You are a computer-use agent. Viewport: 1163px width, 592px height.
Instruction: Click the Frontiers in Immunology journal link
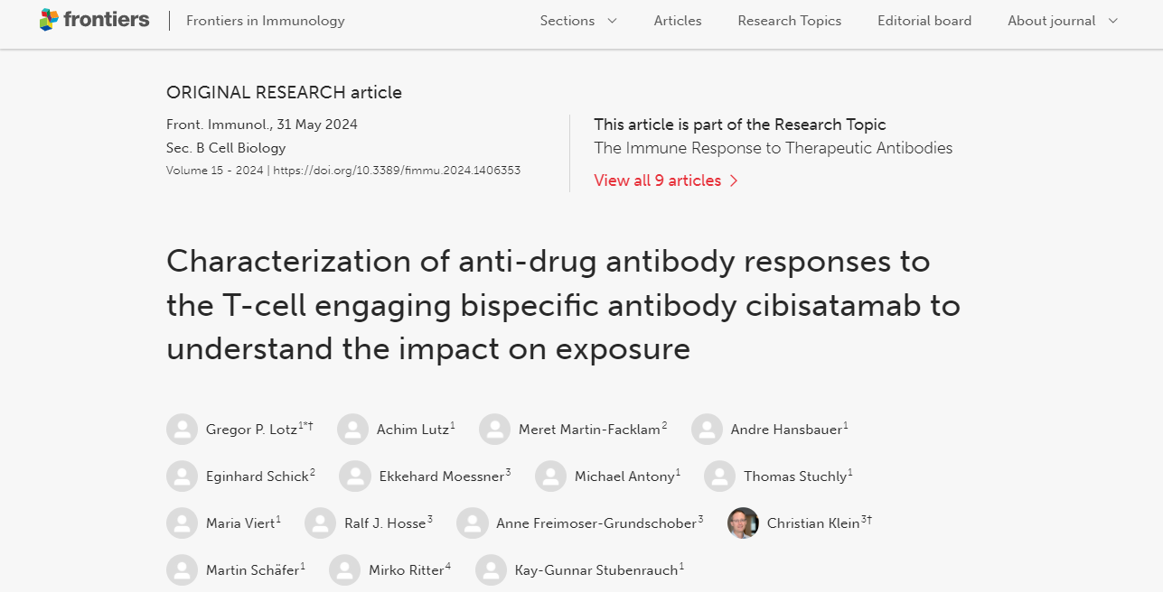coord(265,21)
